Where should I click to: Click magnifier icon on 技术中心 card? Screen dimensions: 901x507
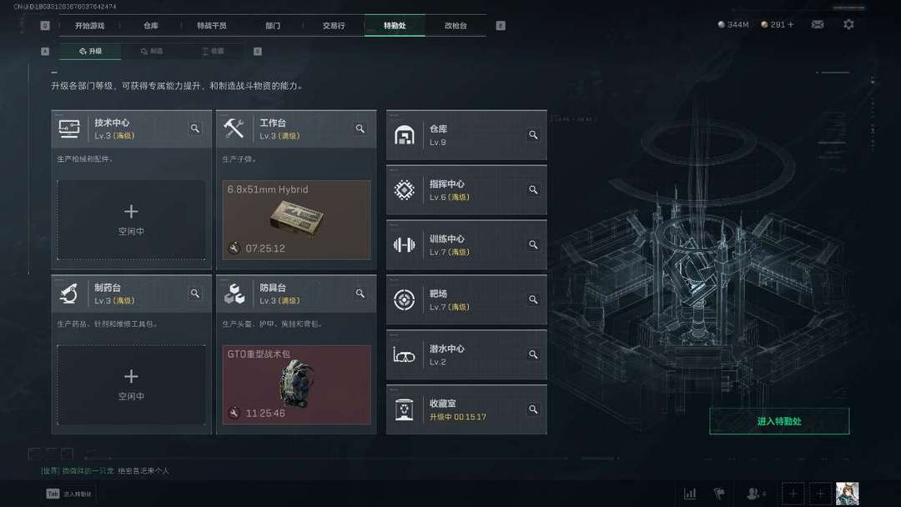click(x=195, y=128)
